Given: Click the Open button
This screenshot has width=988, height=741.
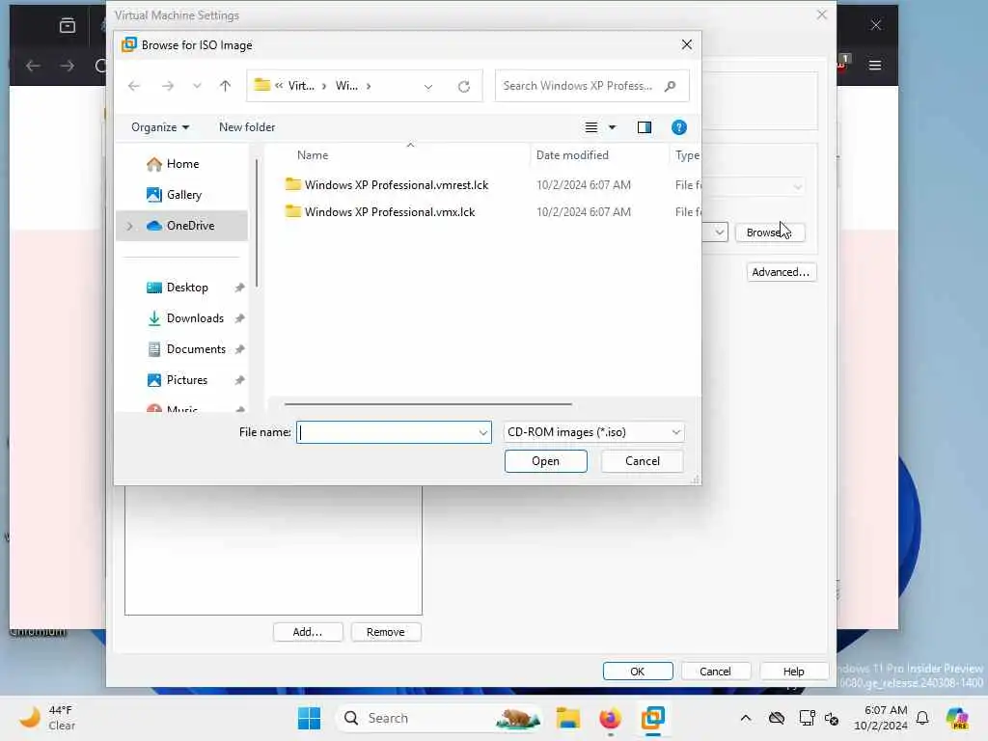Looking at the screenshot, I should click(x=546, y=461).
